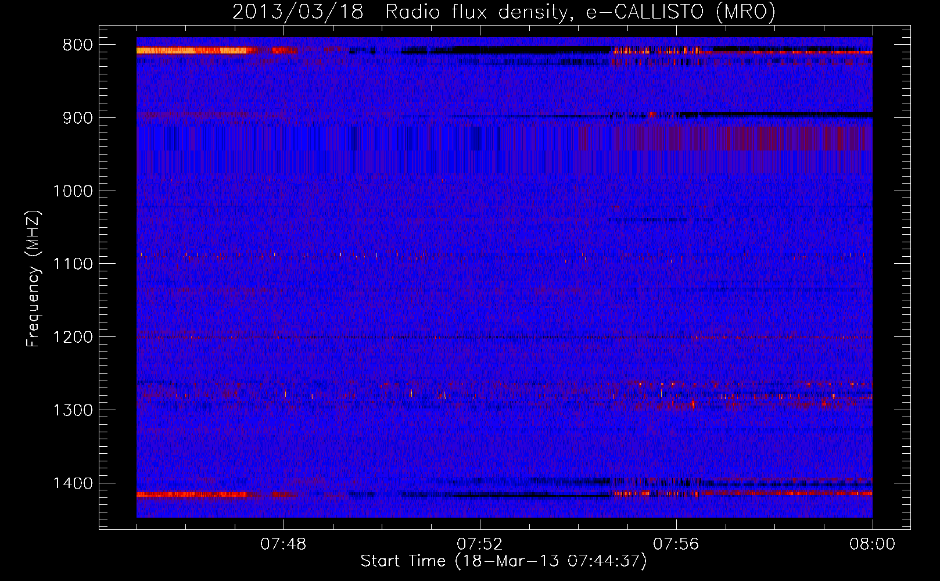This screenshot has height=581, width=940.
Task: Click the 'Start Time (18-Mar-13 07:44:37)' label
Action: click(x=504, y=561)
